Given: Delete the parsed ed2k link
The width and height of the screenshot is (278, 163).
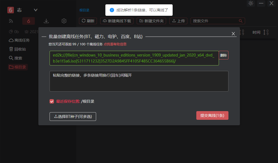Looking at the screenshot, I should tap(223, 55).
